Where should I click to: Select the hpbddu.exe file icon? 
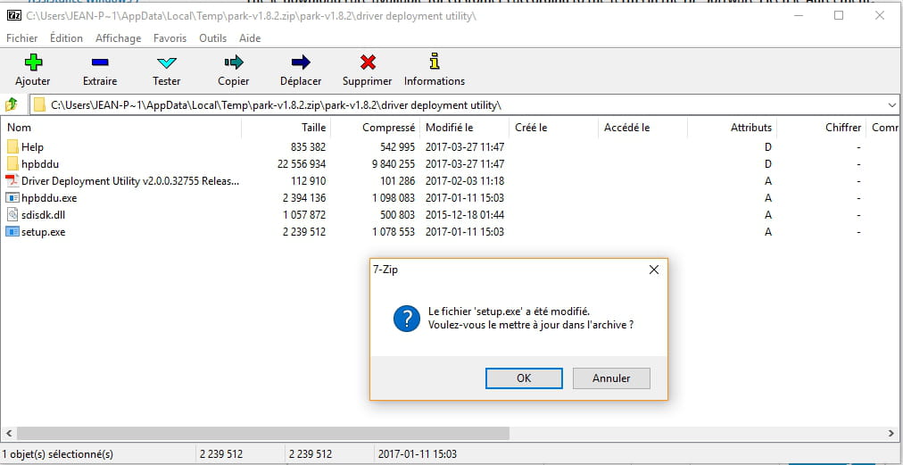point(12,198)
